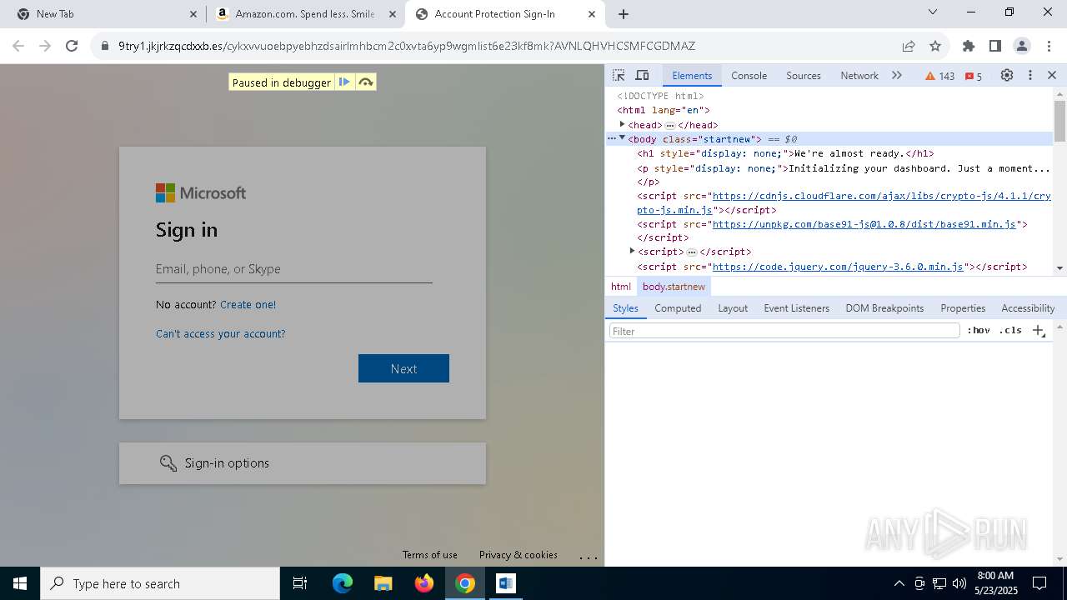1067x600 pixels.
Task: Share this page icon
Action: click(909, 46)
